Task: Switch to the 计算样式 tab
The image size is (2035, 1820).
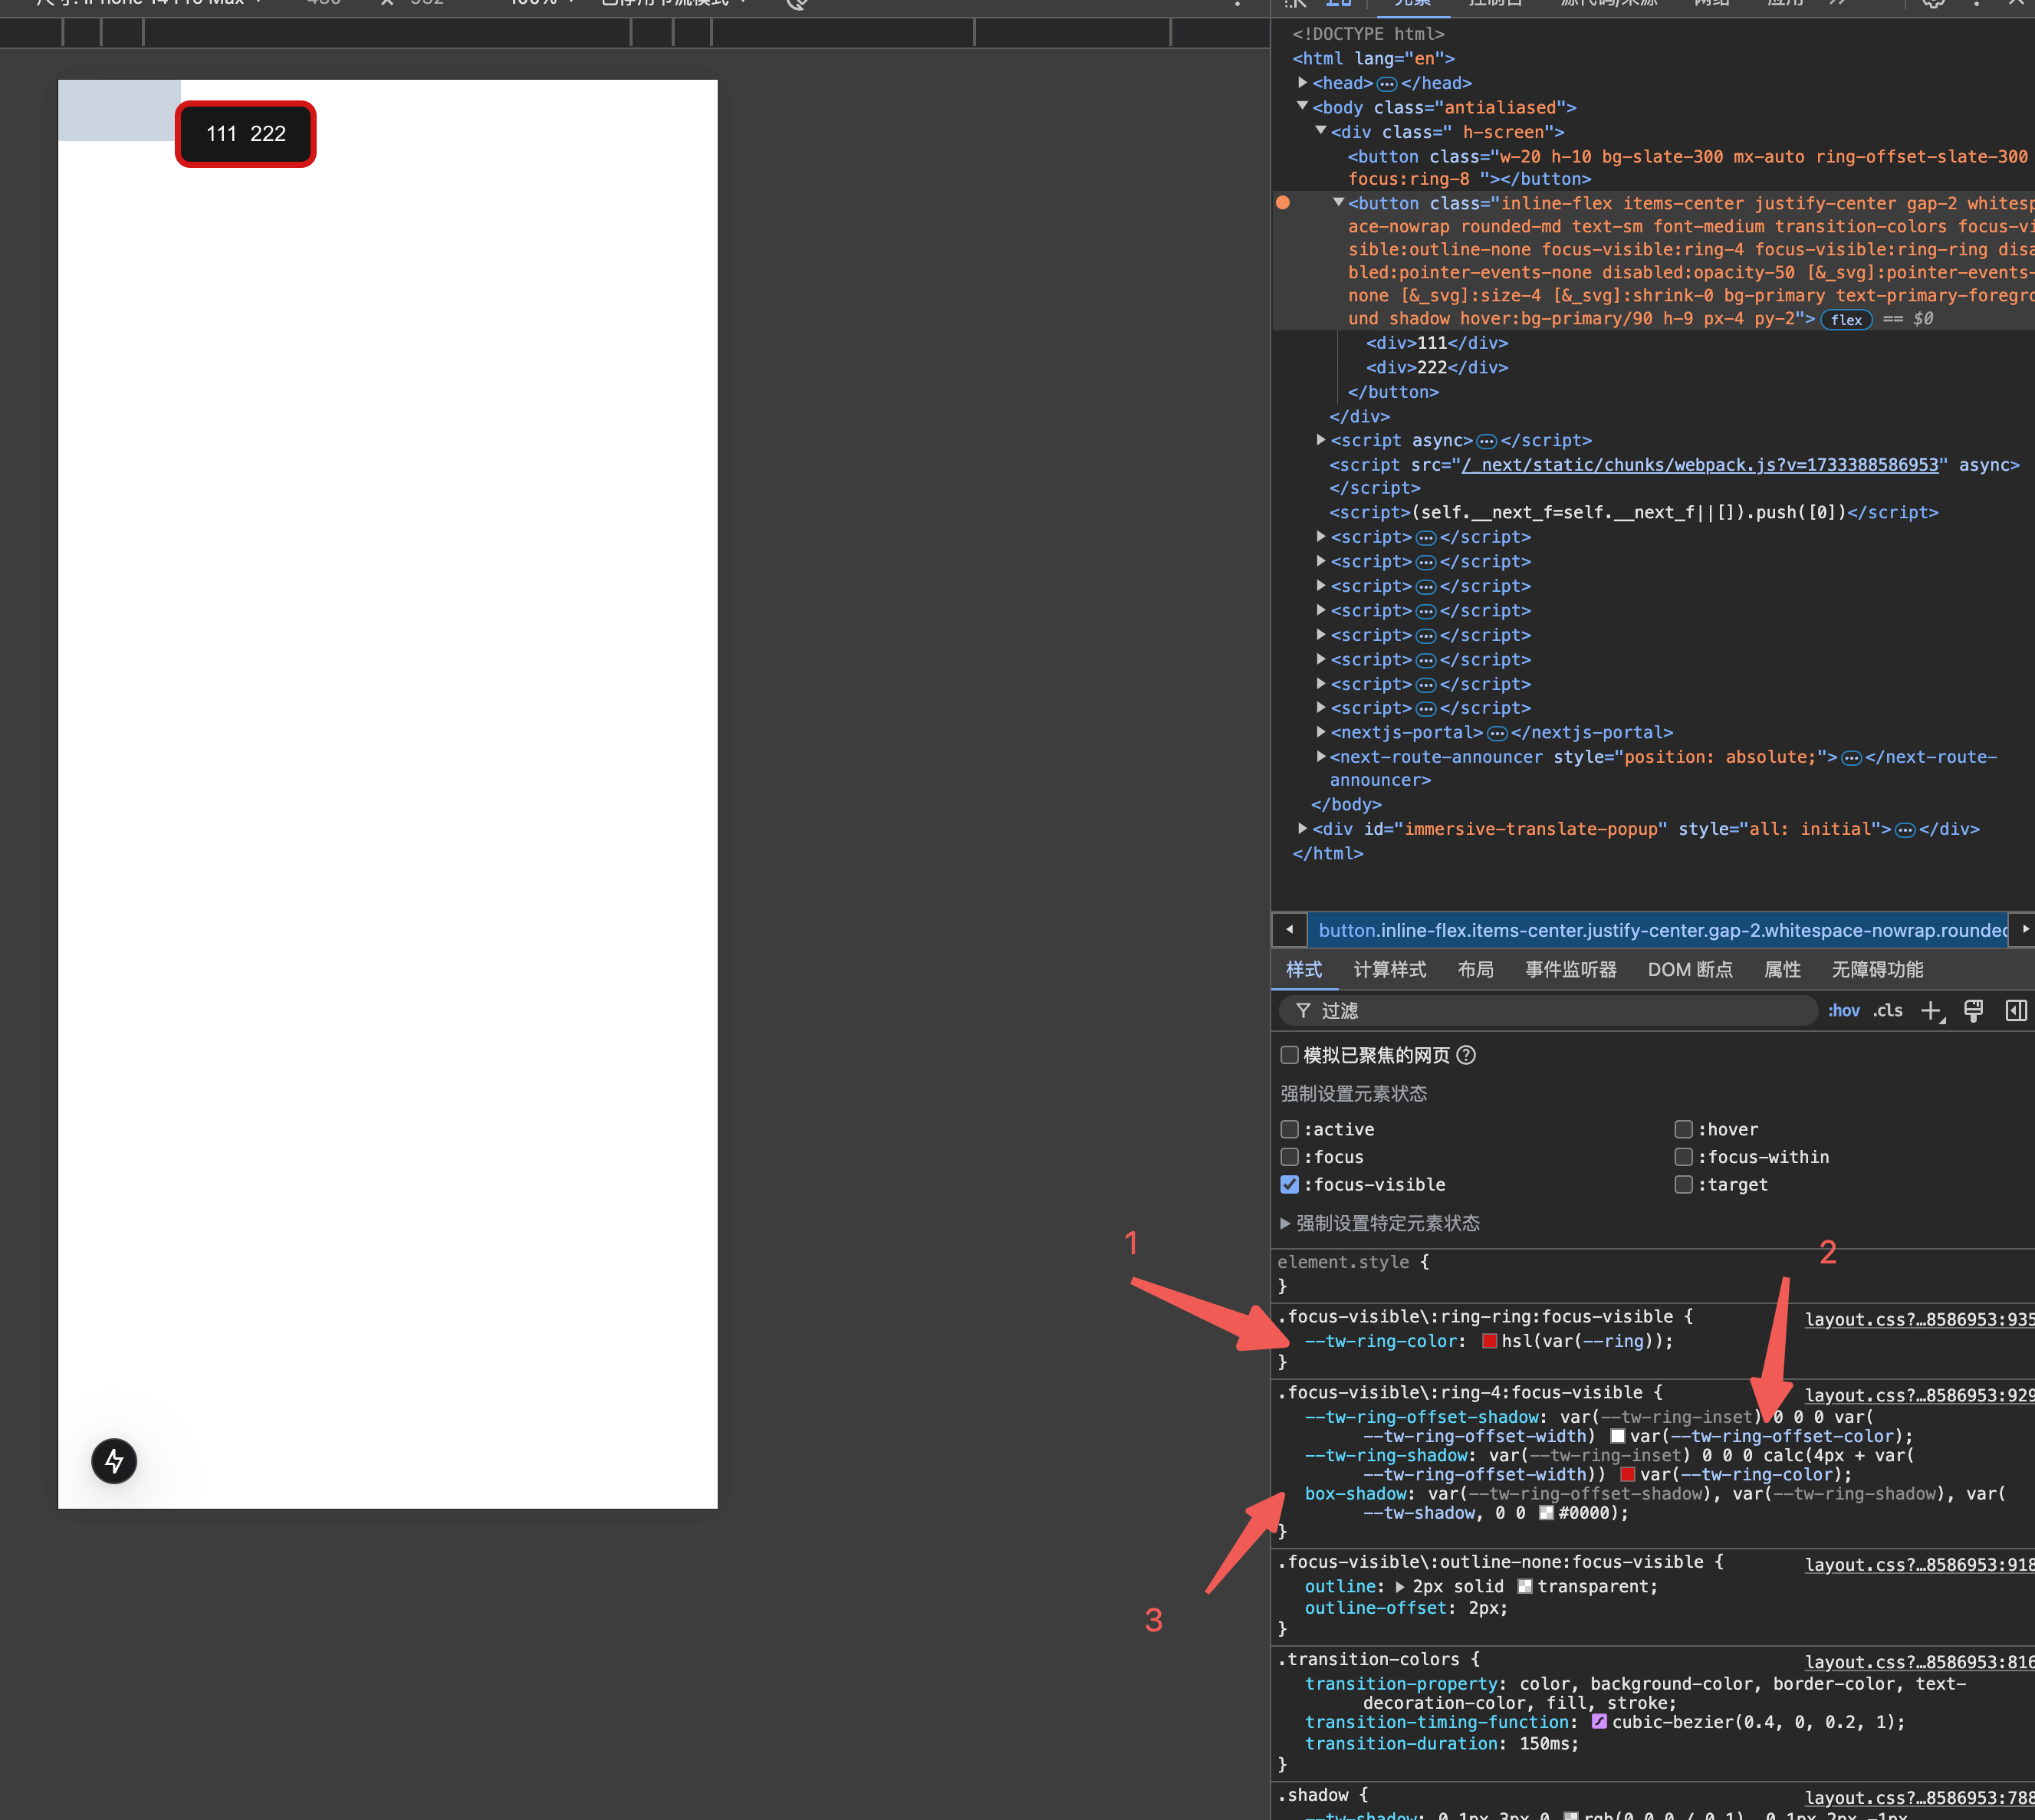Action: click(1390, 970)
